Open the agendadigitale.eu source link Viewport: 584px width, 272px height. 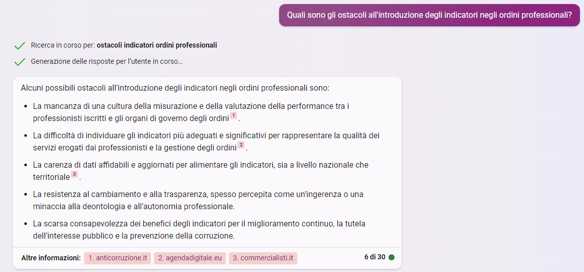[190, 258]
